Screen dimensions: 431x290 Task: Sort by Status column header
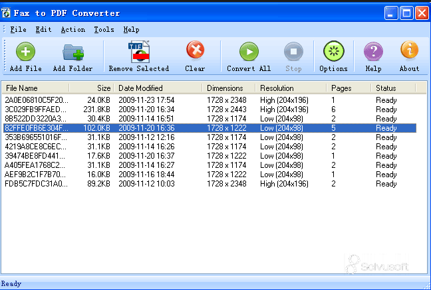pyautogui.click(x=394, y=88)
